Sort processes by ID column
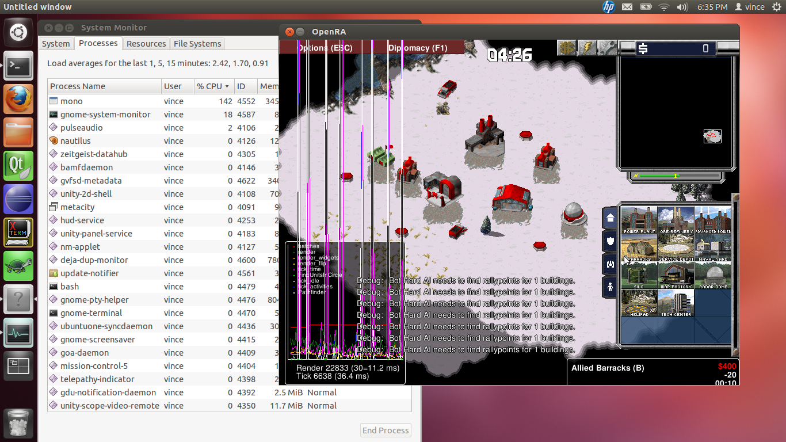Screen dimensions: 786x442 (246, 86)
